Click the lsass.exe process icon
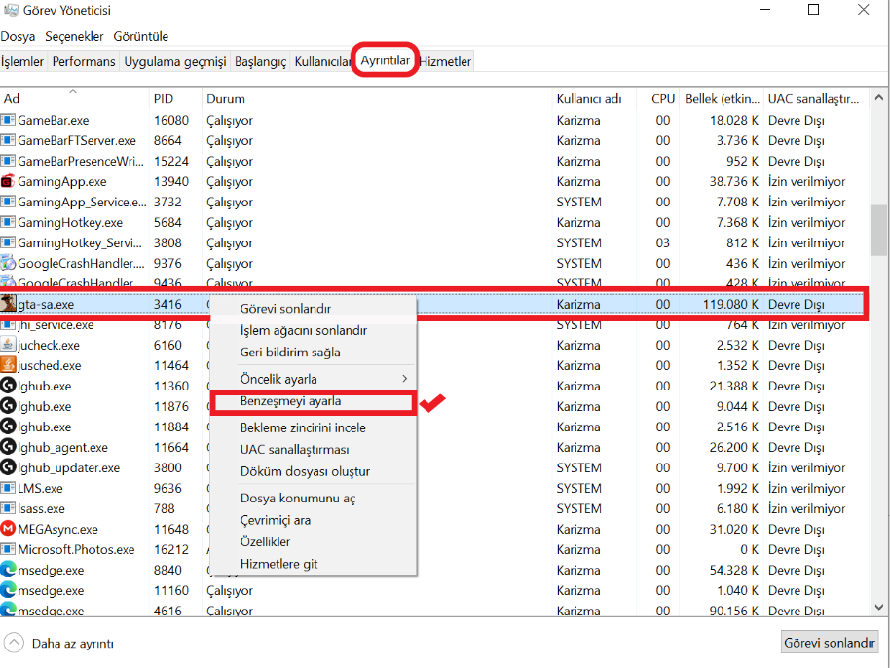The width and height of the screenshot is (890, 668). point(8,508)
